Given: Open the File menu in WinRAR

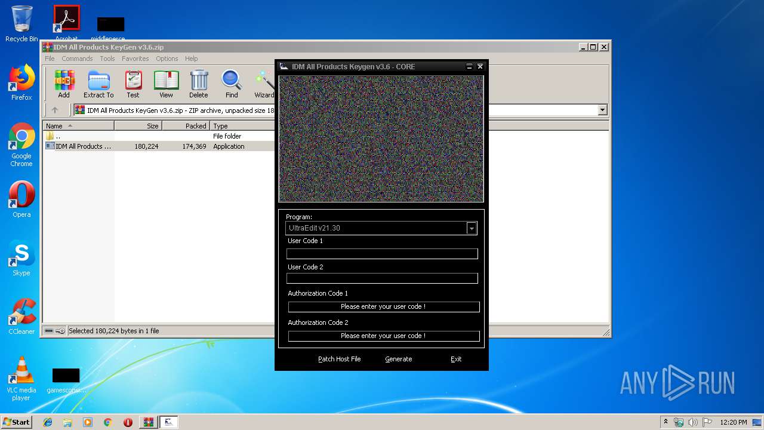Looking at the screenshot, I should click(50, 59).
